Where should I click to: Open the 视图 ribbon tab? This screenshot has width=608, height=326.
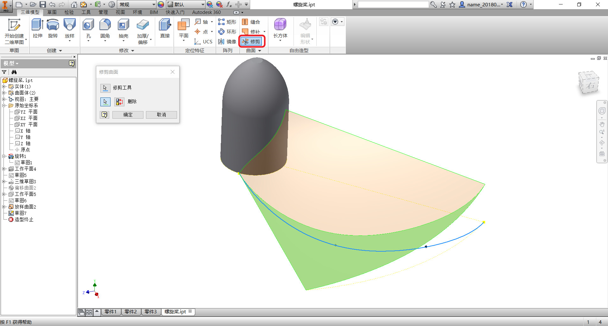(120, 12)
